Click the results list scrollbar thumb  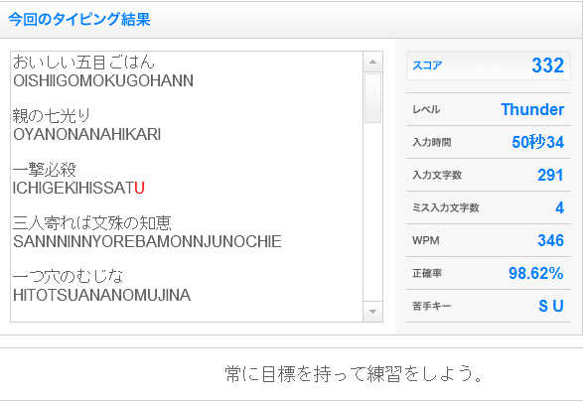(372, 98)
